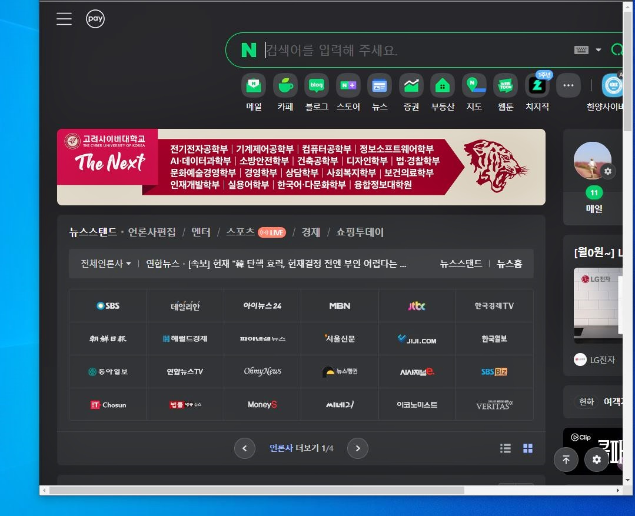Image resolution: width=635 pixels, height=516 pixels.
Task: Open the 메일 shortcut icon
Action: click(x=254, y=85)
